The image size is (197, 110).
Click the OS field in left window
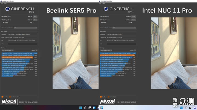click(23, 41)
